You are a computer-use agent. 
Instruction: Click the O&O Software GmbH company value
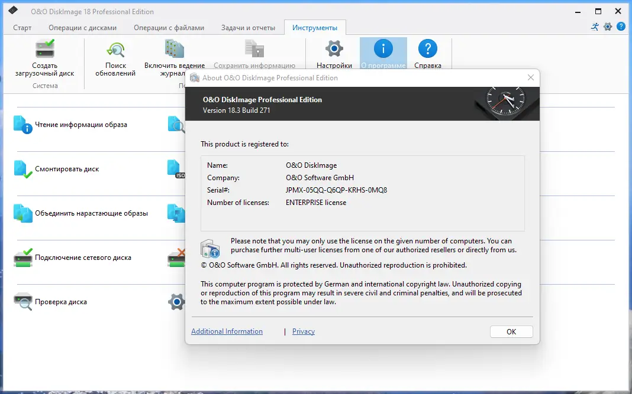coord(320,177)
